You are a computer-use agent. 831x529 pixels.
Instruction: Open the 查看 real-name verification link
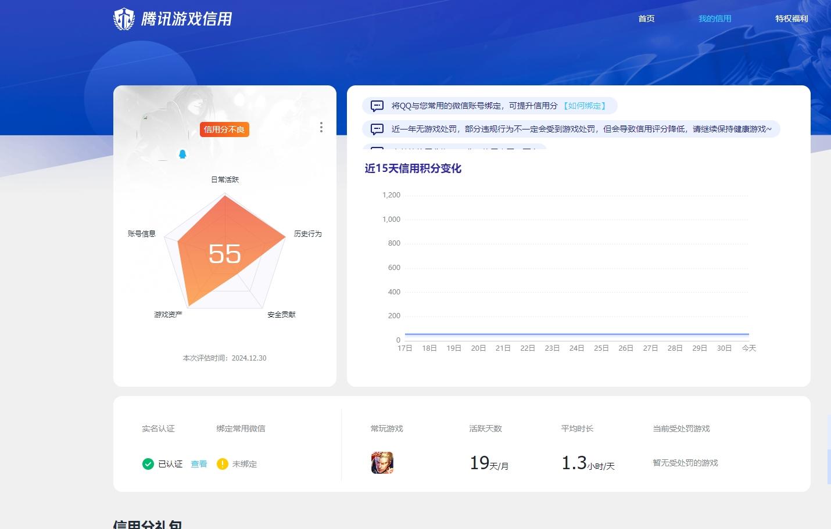click(x=199, y=463)
